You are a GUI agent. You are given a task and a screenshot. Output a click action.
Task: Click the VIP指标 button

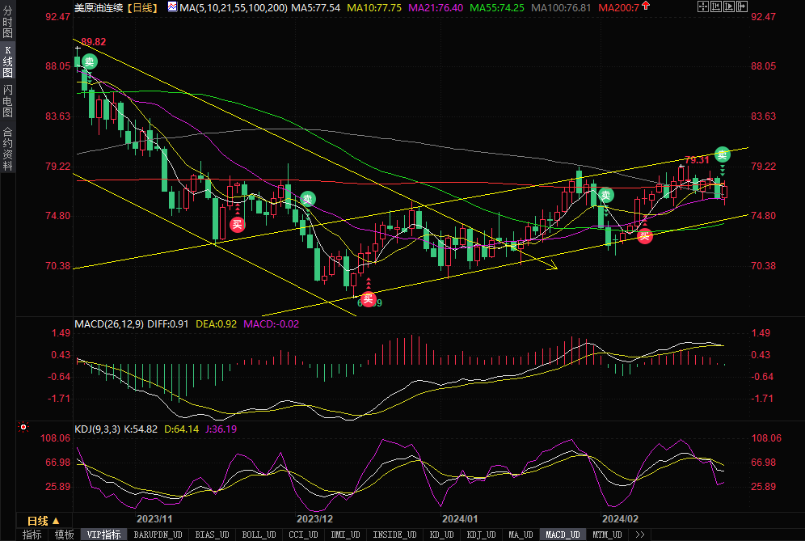[x=103, y=535]
